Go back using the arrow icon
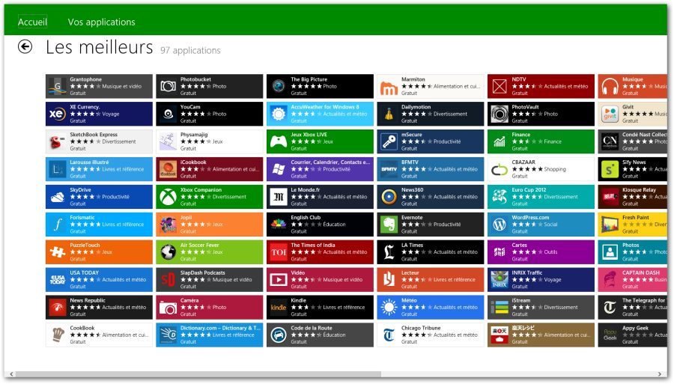 pos(25,46)
